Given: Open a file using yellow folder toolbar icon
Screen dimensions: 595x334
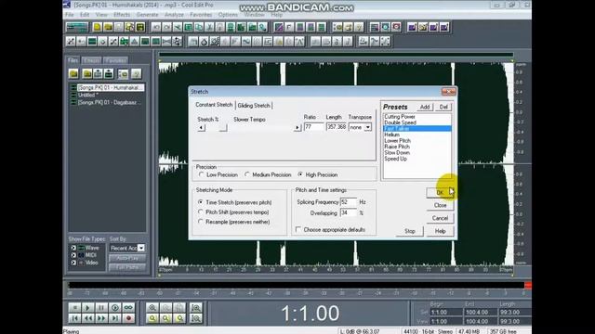Looking at the screenshot, I should (108, 27).
